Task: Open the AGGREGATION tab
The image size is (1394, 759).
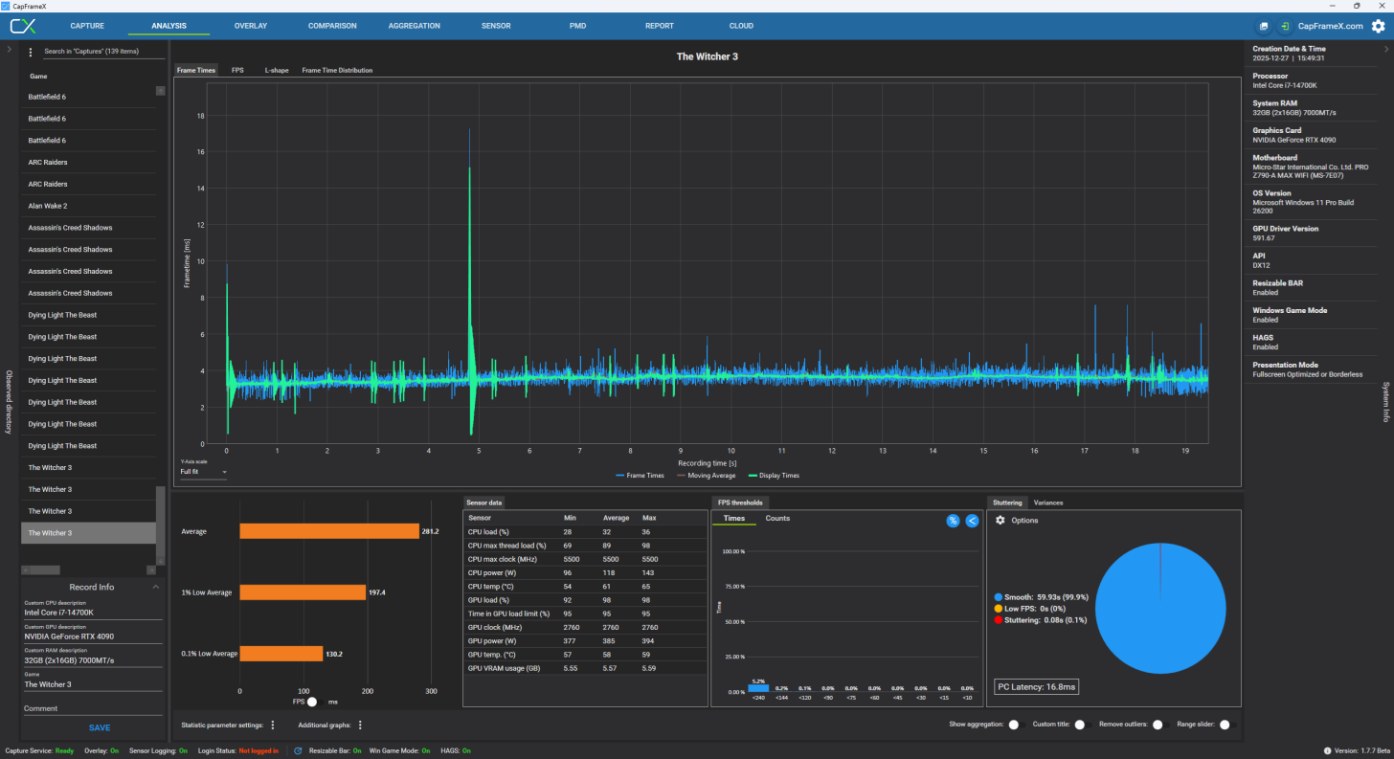Action: click(x=415, y=26)
